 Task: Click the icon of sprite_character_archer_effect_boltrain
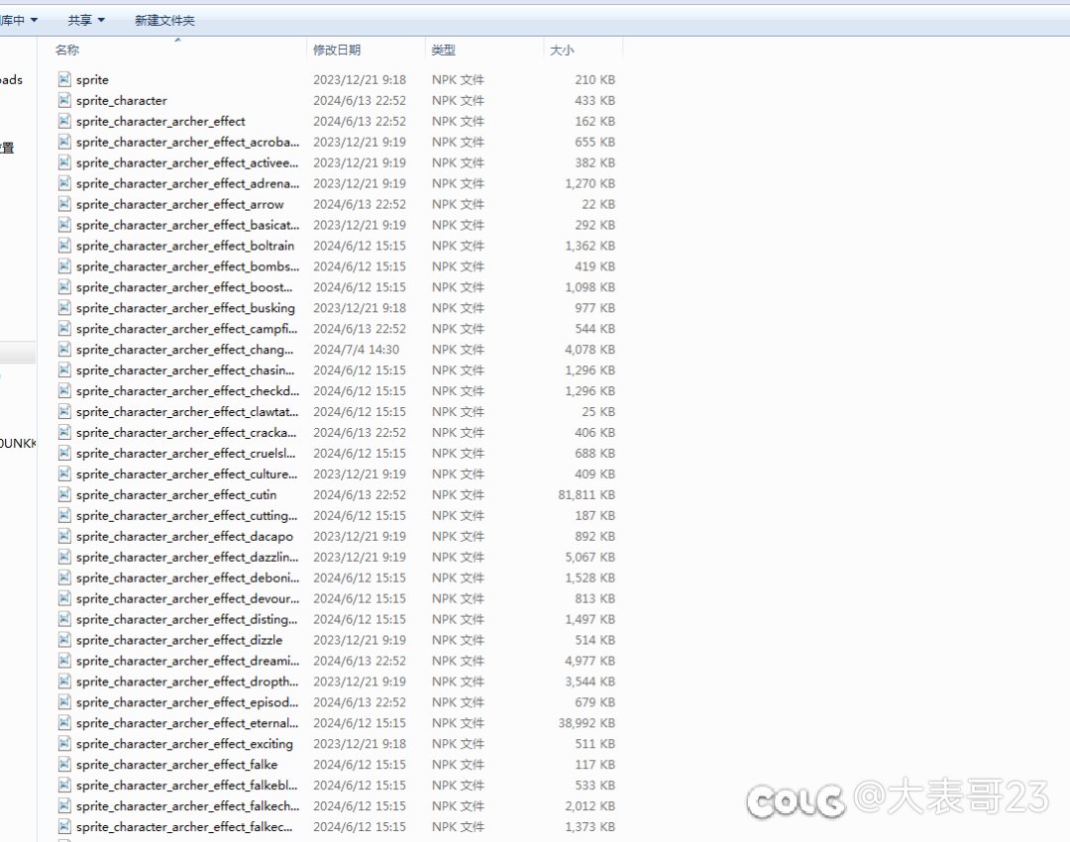click(64, 246)
